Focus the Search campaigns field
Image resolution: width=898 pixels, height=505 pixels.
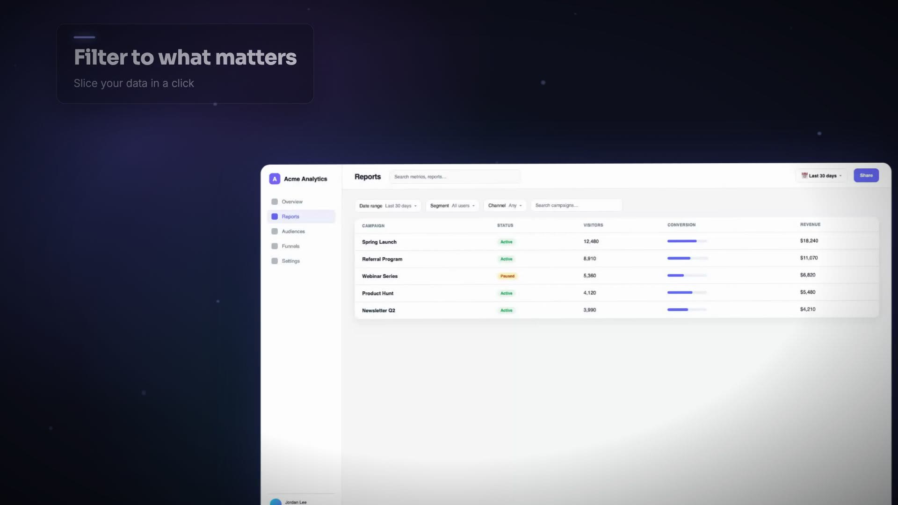pyautogui.click(x=576, y=205)
